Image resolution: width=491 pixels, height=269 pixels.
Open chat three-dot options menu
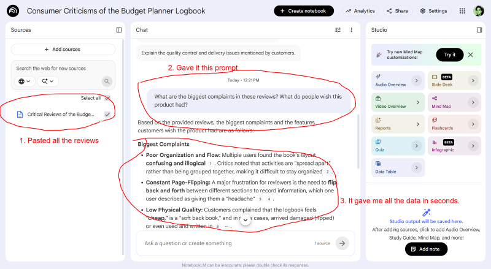coord(351,30)
